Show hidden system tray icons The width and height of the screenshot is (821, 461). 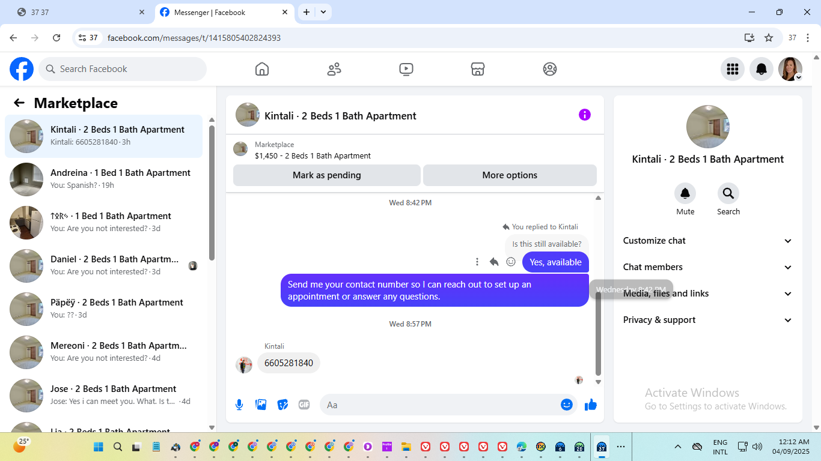(x=678, y=447)
